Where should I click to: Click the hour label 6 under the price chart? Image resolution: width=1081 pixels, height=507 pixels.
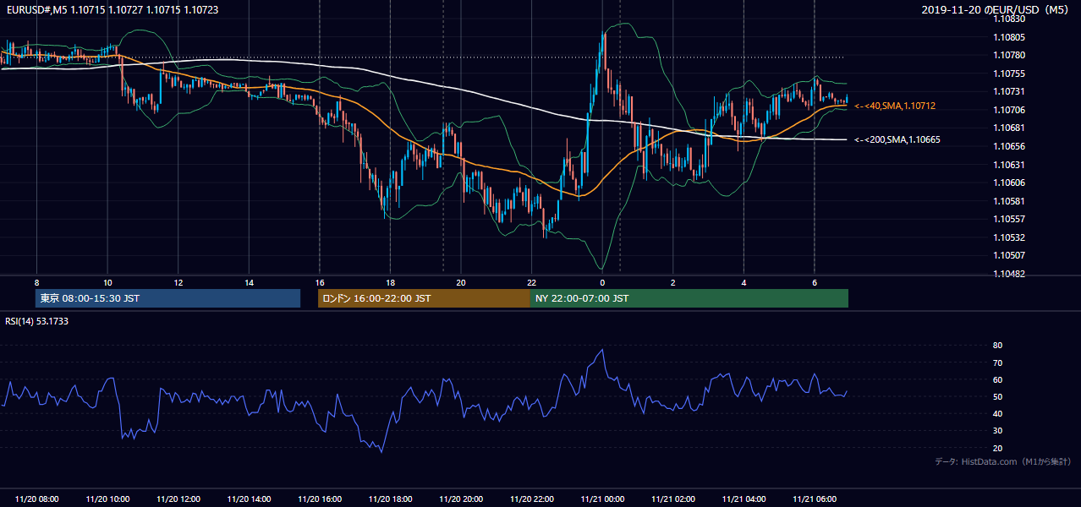(814, 282)
